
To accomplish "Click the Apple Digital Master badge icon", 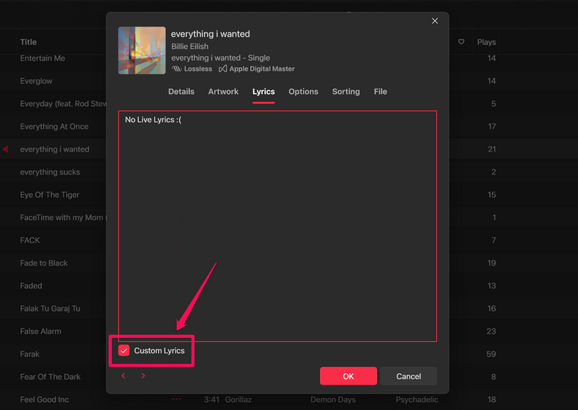I will tap(223, 69).
